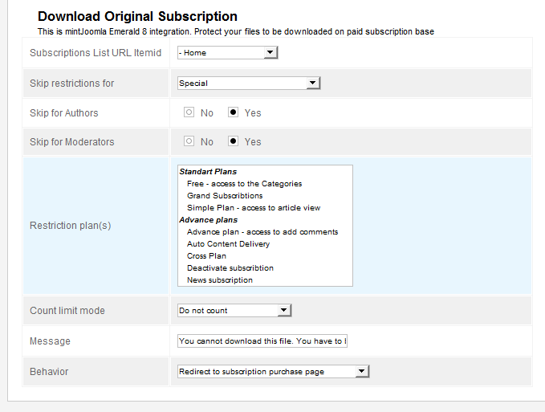Select Grand Subscribtions in plan list
Image resolution: width=545 pixels, height=412 pixels.
[225, 196]
